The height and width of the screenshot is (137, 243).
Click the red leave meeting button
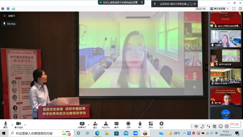point(234,124)
